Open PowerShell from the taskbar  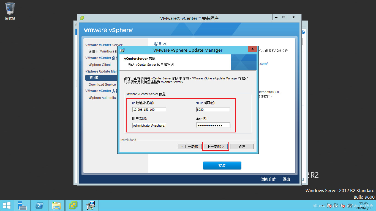coord(39,206)
